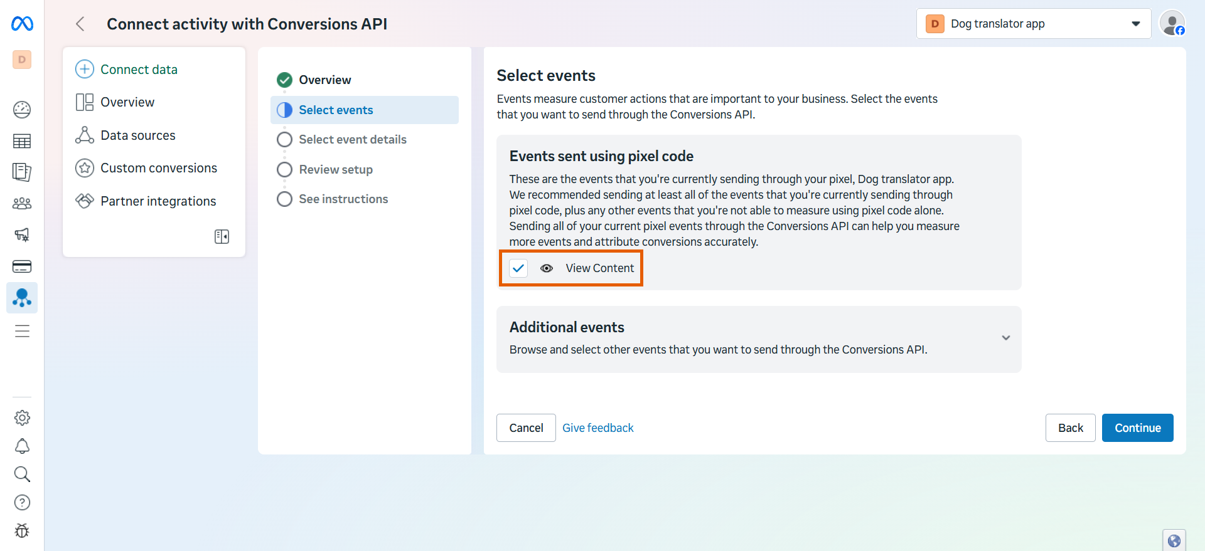Open Custom conversions in the navigation
Viewport: 1205px width, 551px height.
click(159, 168)
